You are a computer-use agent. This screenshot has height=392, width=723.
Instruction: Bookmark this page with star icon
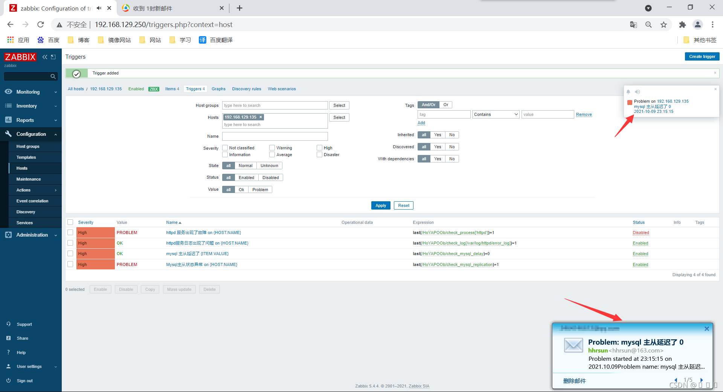[664, 25]
